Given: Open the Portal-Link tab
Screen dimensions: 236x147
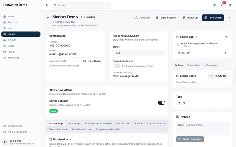Looking at the screenshot, I should point(123,123).
